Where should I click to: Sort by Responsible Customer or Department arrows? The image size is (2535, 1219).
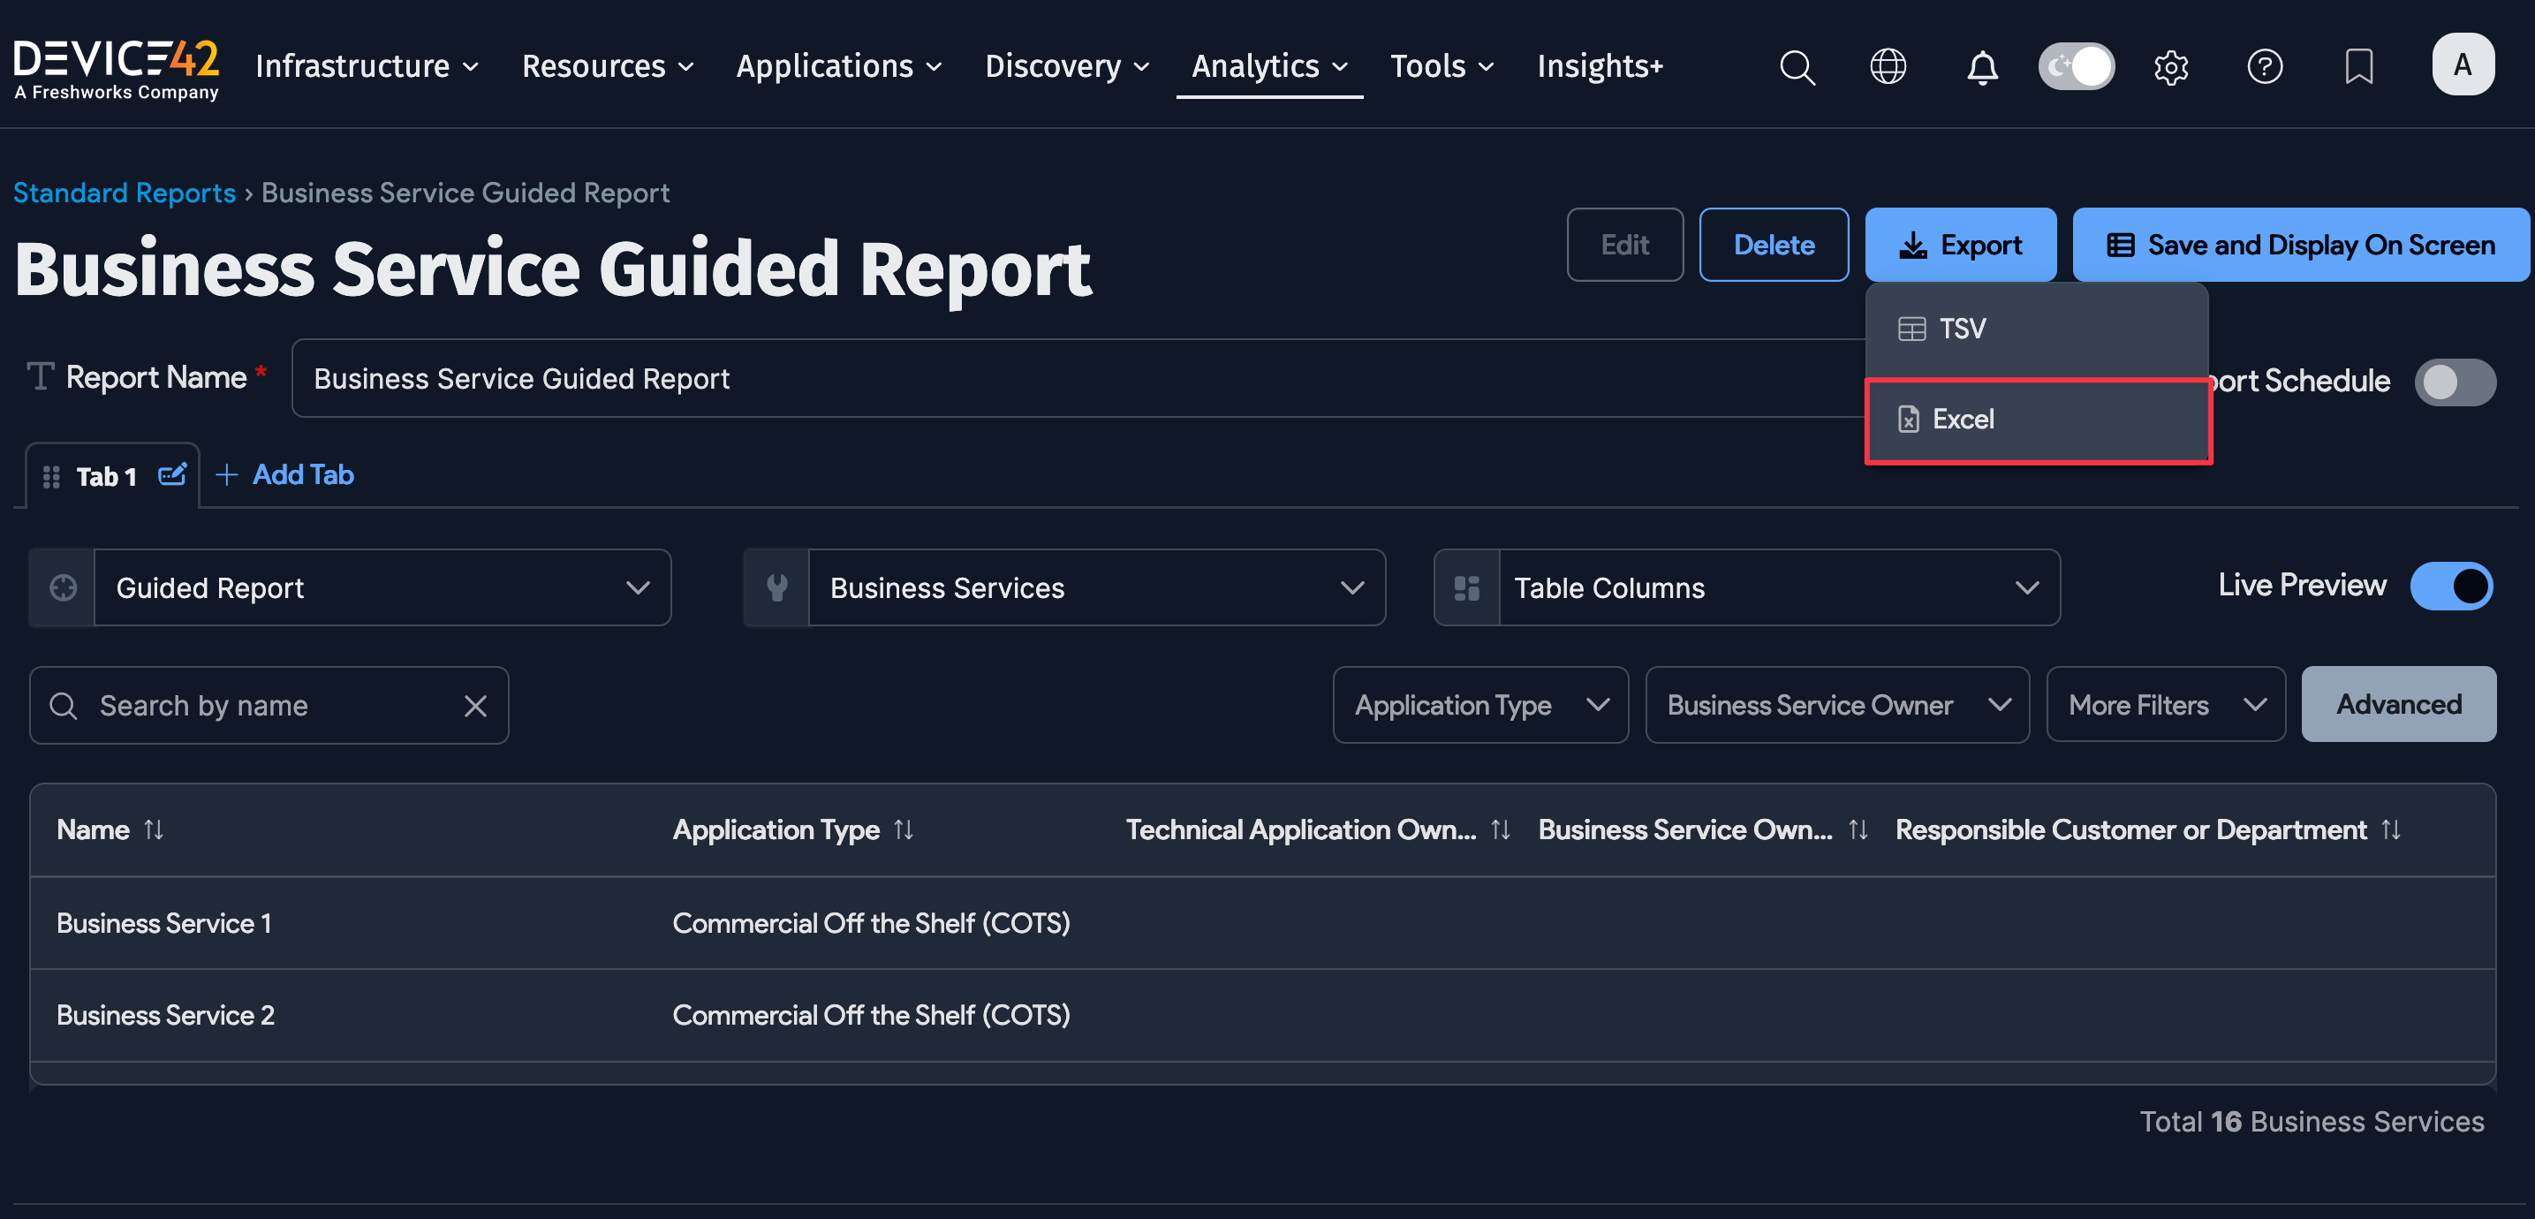2391,829
